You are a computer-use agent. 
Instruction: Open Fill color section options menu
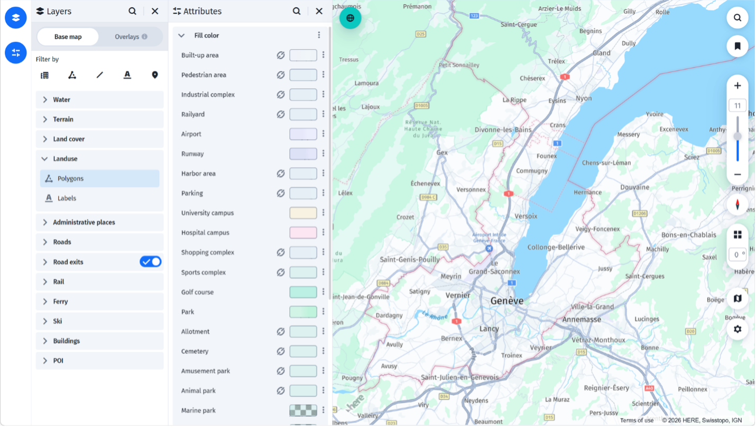pos(319,35)
